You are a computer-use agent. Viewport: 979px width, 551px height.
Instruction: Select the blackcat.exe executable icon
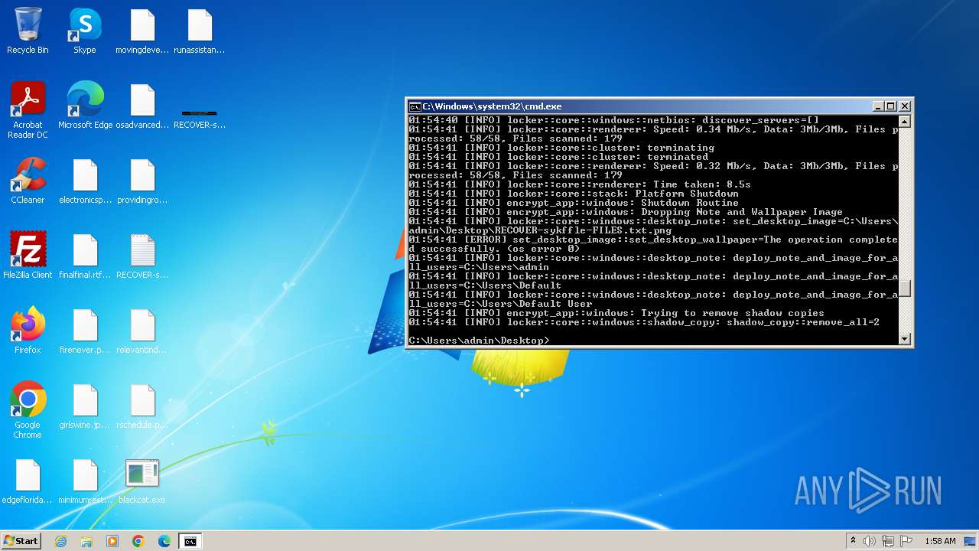142,481
